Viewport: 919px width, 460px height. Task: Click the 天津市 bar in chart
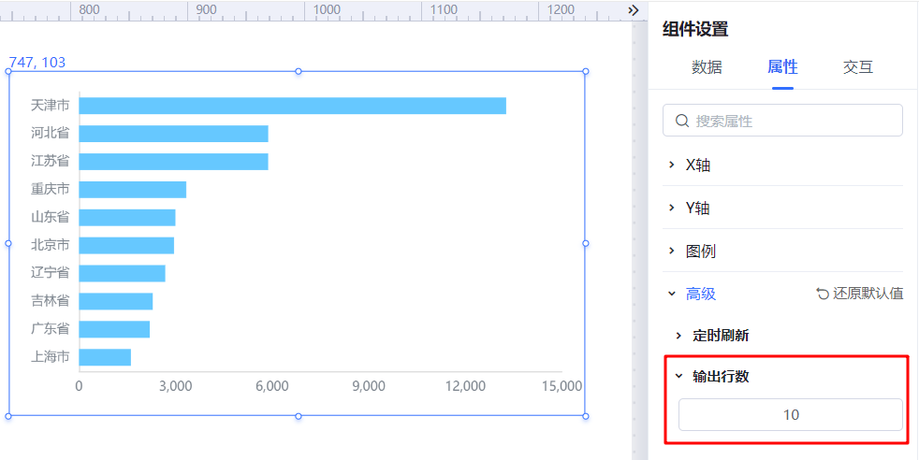[x=293, y=106]
